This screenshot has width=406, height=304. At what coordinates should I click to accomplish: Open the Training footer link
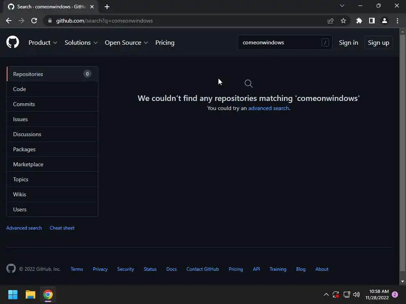click(278, 269)
